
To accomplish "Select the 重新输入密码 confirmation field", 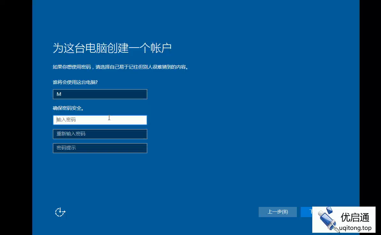I will [x=100, y=134].
